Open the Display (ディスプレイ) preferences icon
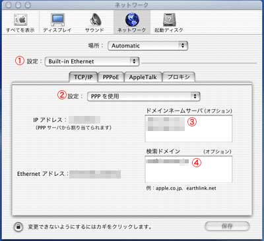264x241 pixels. (x=57, y=20)
